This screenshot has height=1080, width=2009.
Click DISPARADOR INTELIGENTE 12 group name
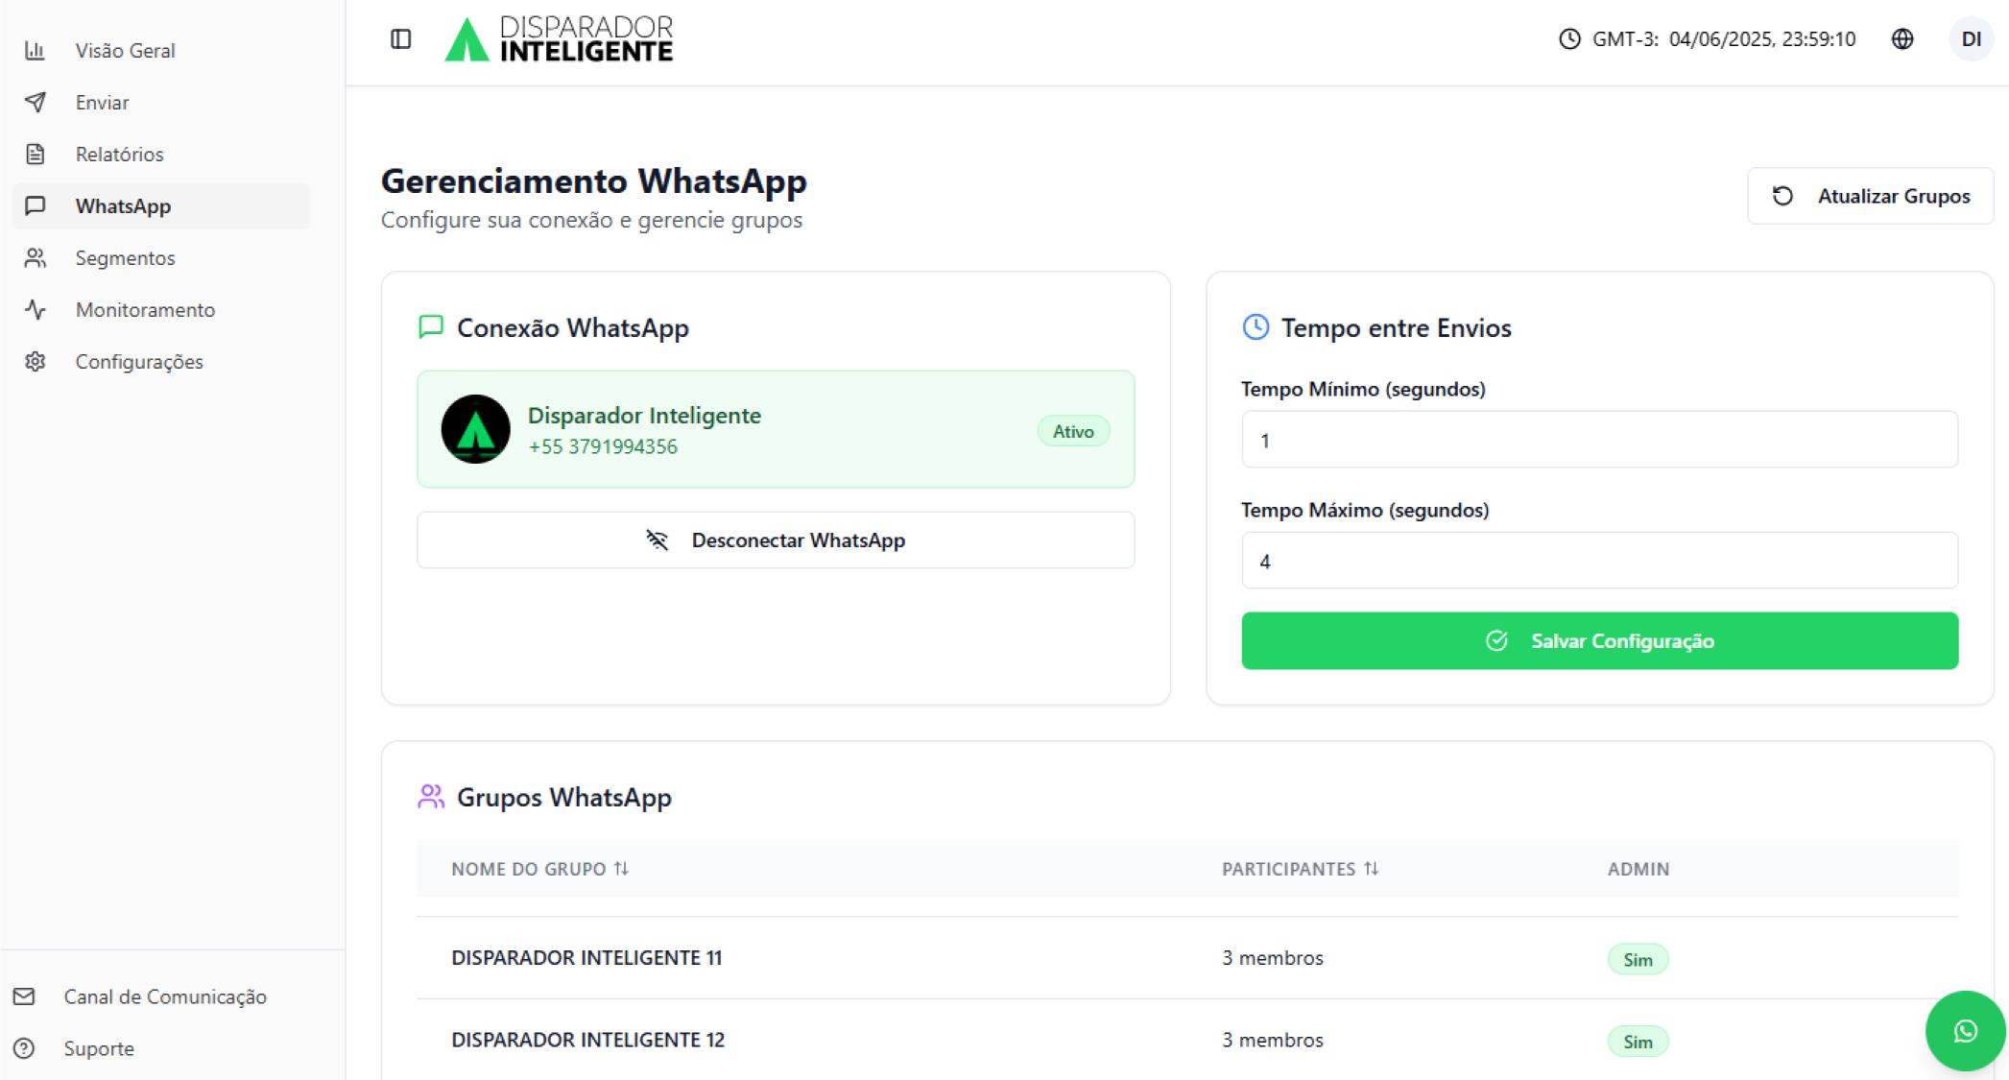tap(587, 1040)
